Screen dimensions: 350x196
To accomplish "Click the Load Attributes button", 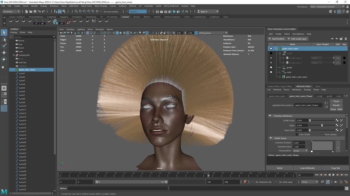I will point(308,168).
